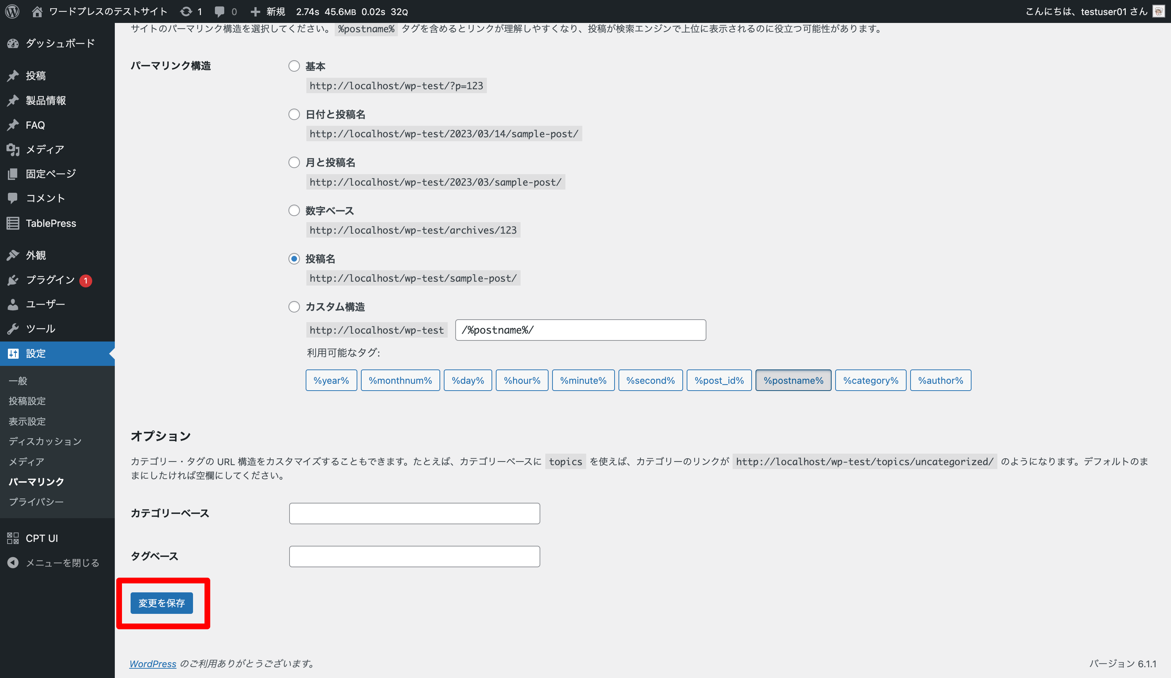
Task: Click the 固定ページ pages icon
Action: coord(13,174)
